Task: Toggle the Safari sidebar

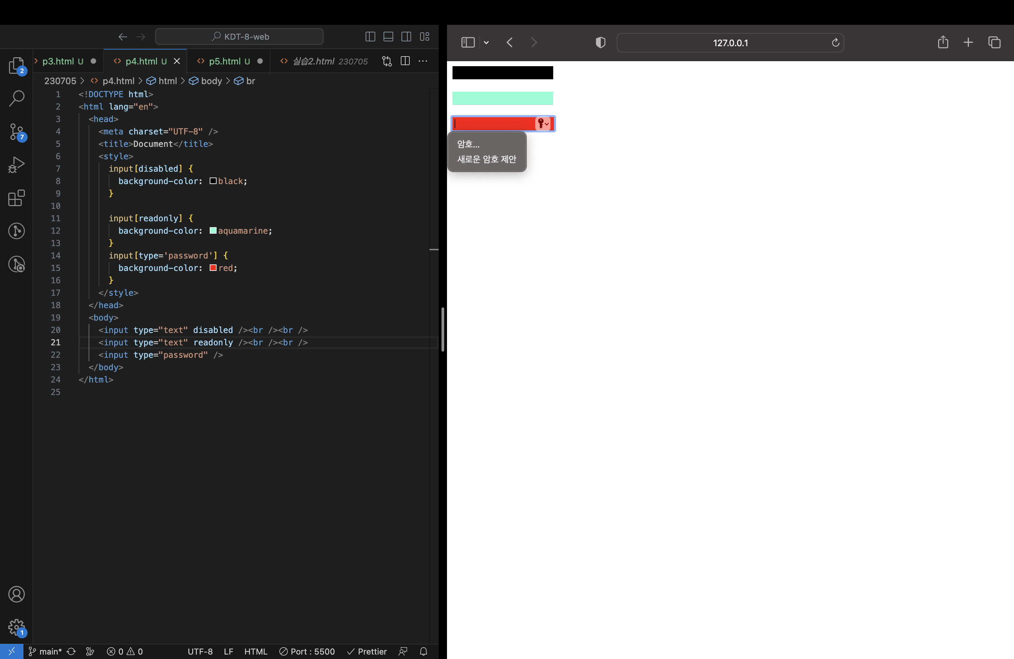Action: click(468, 43)
